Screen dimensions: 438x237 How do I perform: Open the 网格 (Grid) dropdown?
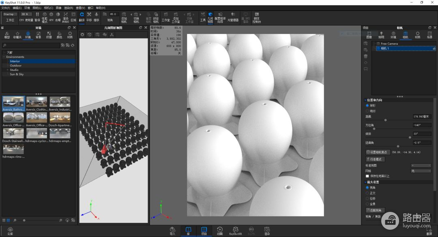pos(421,171)
